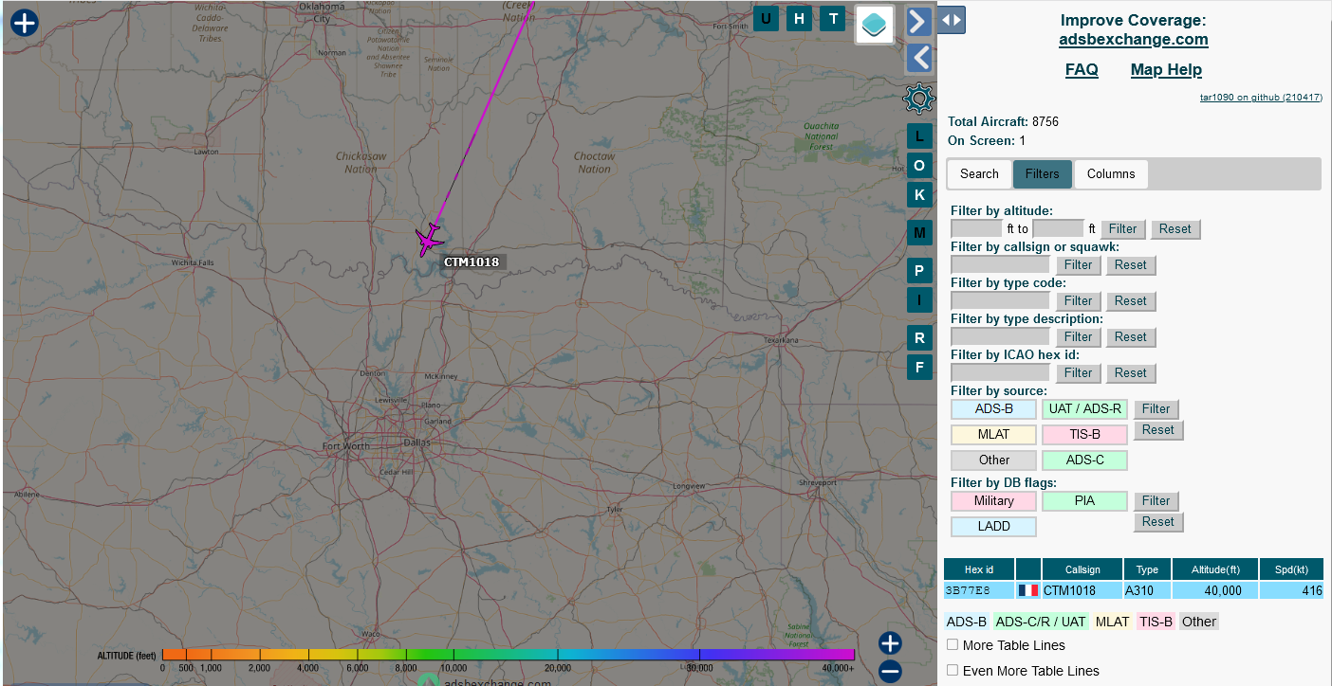Reset the altitude filter
Screen dimensions: 1332x686
(1175, 229)
